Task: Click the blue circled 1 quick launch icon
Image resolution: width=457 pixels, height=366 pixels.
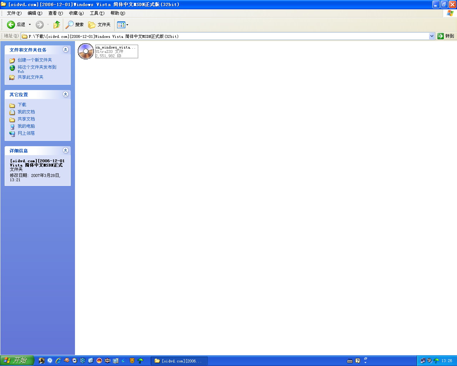Action: (50, 361)
